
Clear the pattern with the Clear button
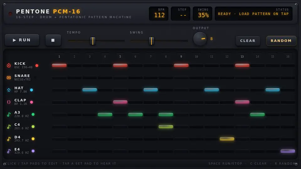(248, 41)
